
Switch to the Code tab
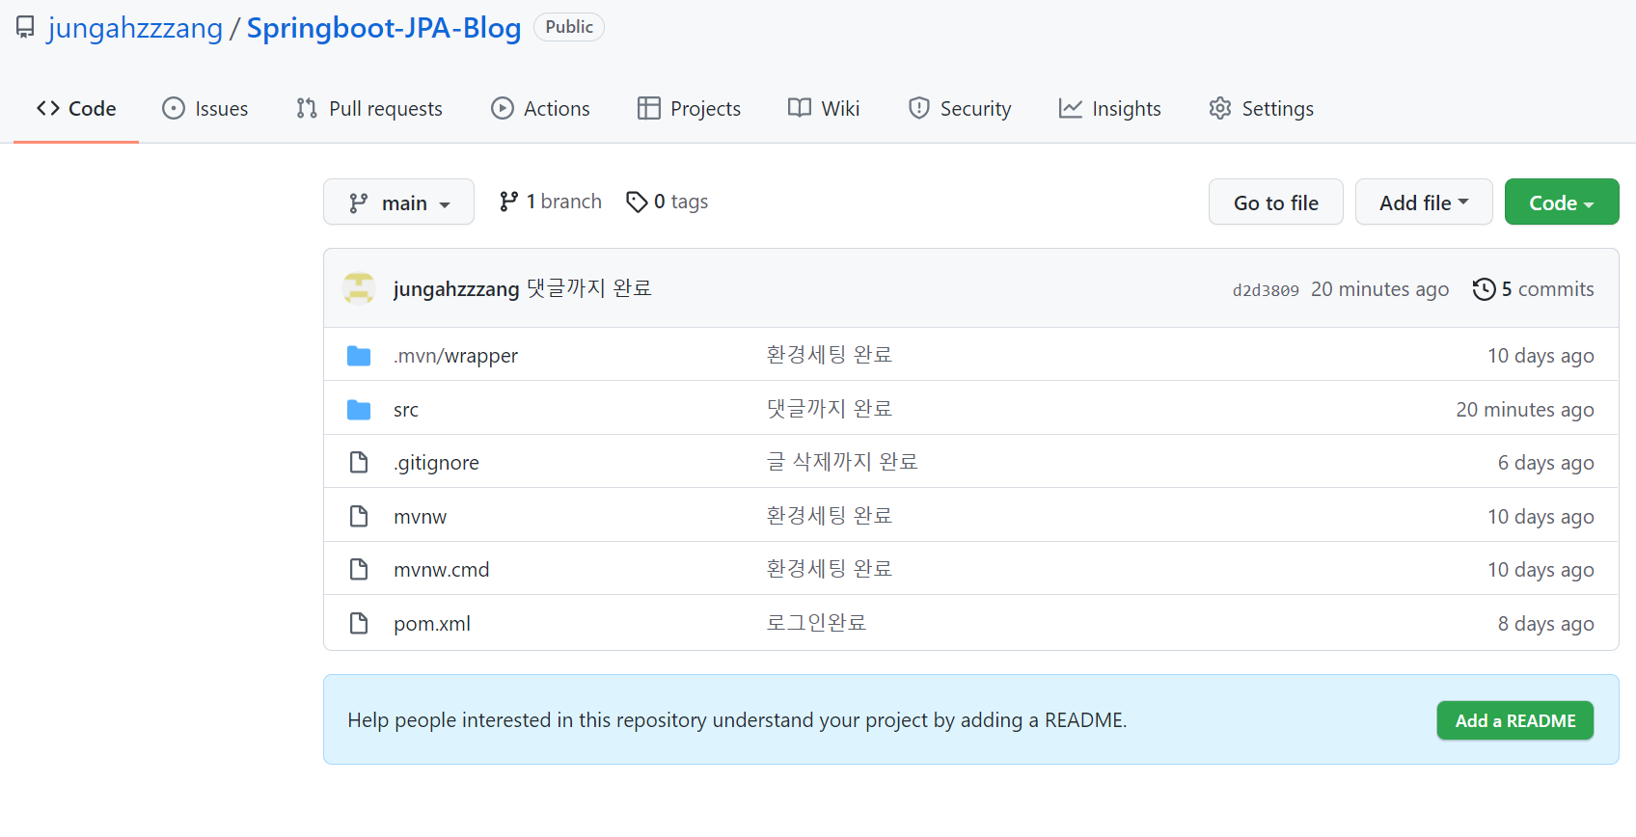(x=76, y=109)
